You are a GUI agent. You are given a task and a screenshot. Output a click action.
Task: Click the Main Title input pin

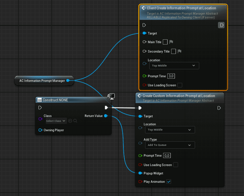click(144, 42)
